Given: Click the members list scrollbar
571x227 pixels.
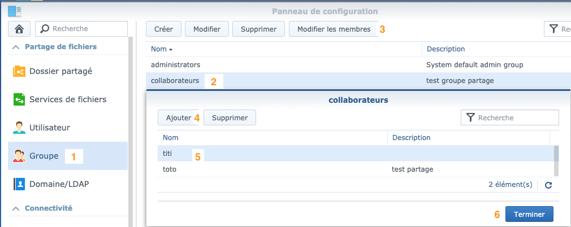Looking at the screenshot, I should 556,161.
